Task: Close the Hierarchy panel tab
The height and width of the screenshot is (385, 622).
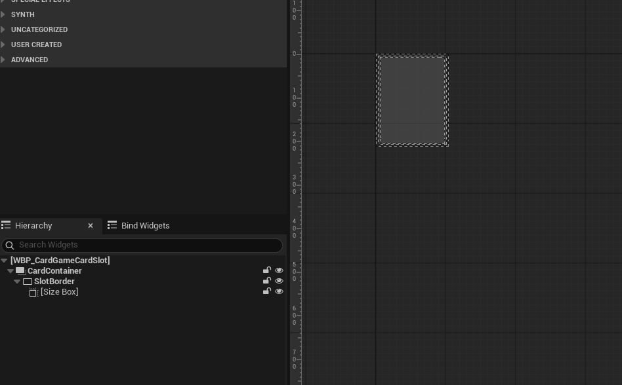Action: [91, 225]
